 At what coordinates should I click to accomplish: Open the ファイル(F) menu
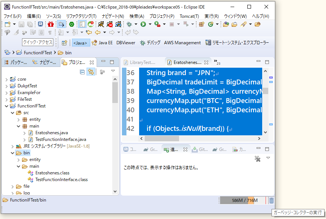pos(13,16)
